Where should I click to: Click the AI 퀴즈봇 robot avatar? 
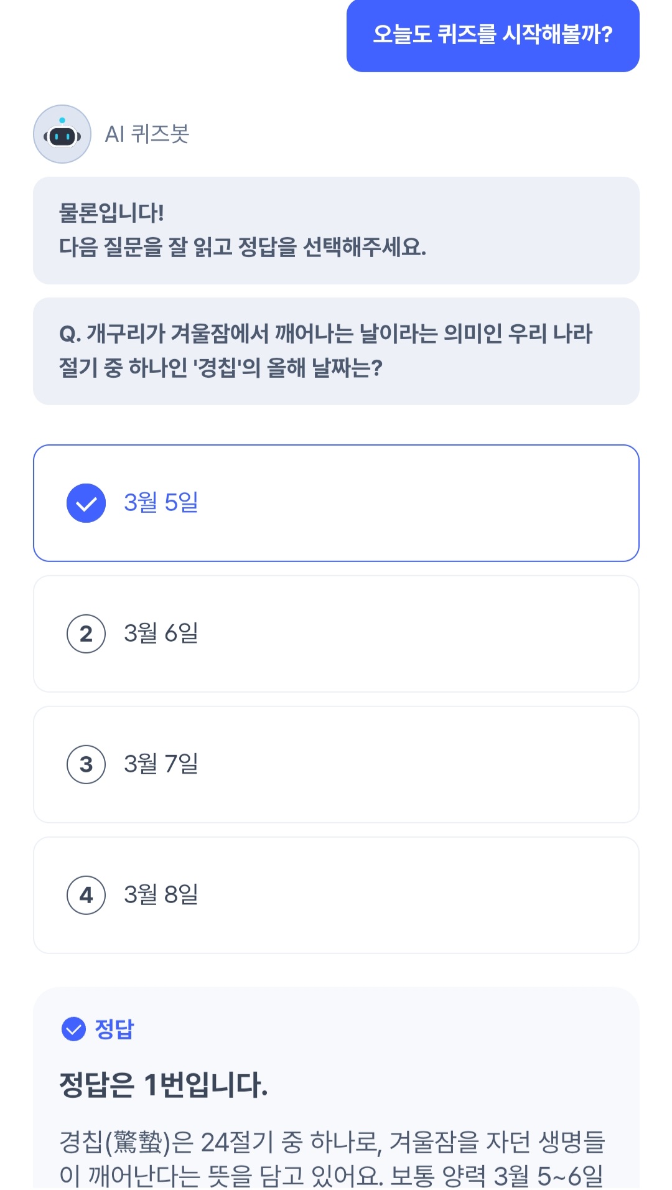[62, 134]
